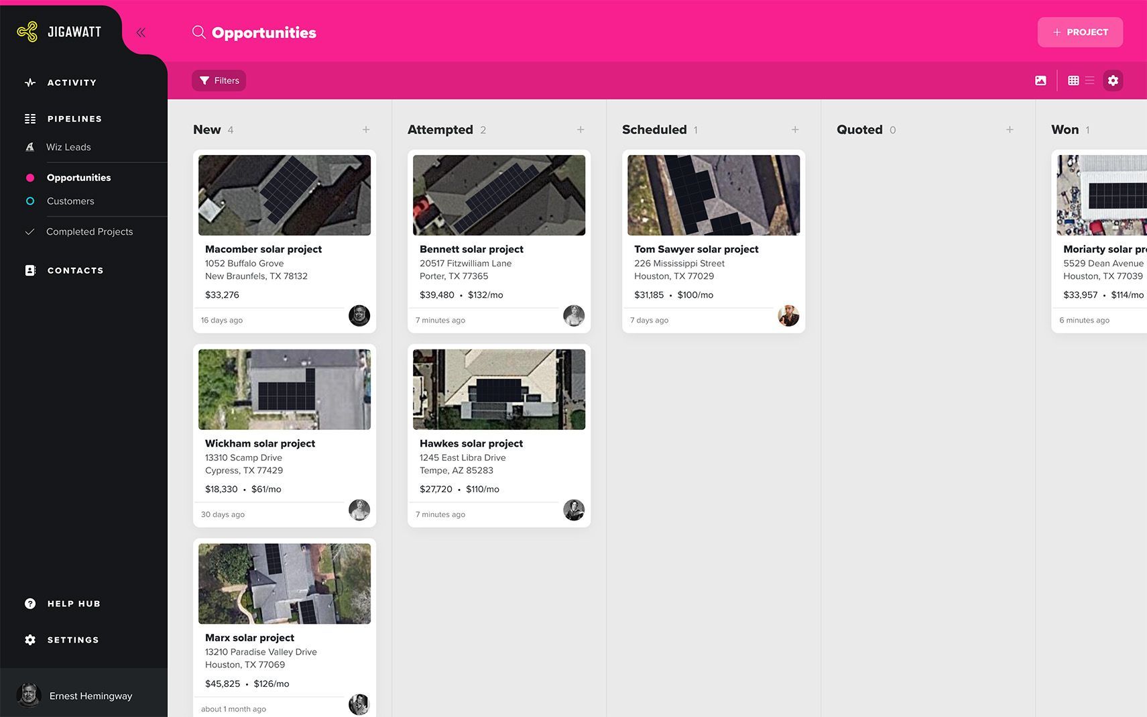Add opportunity to Attempted column

coord(581,129)
